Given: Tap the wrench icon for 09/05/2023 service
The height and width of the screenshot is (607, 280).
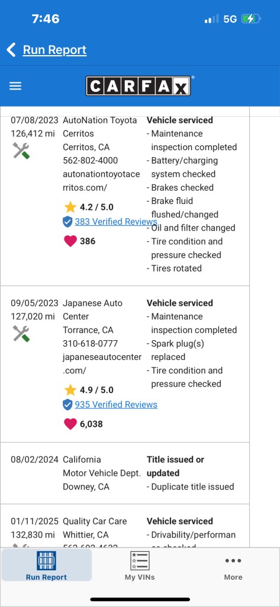Looking at the screenshot, I should click(x=21, y=333).
